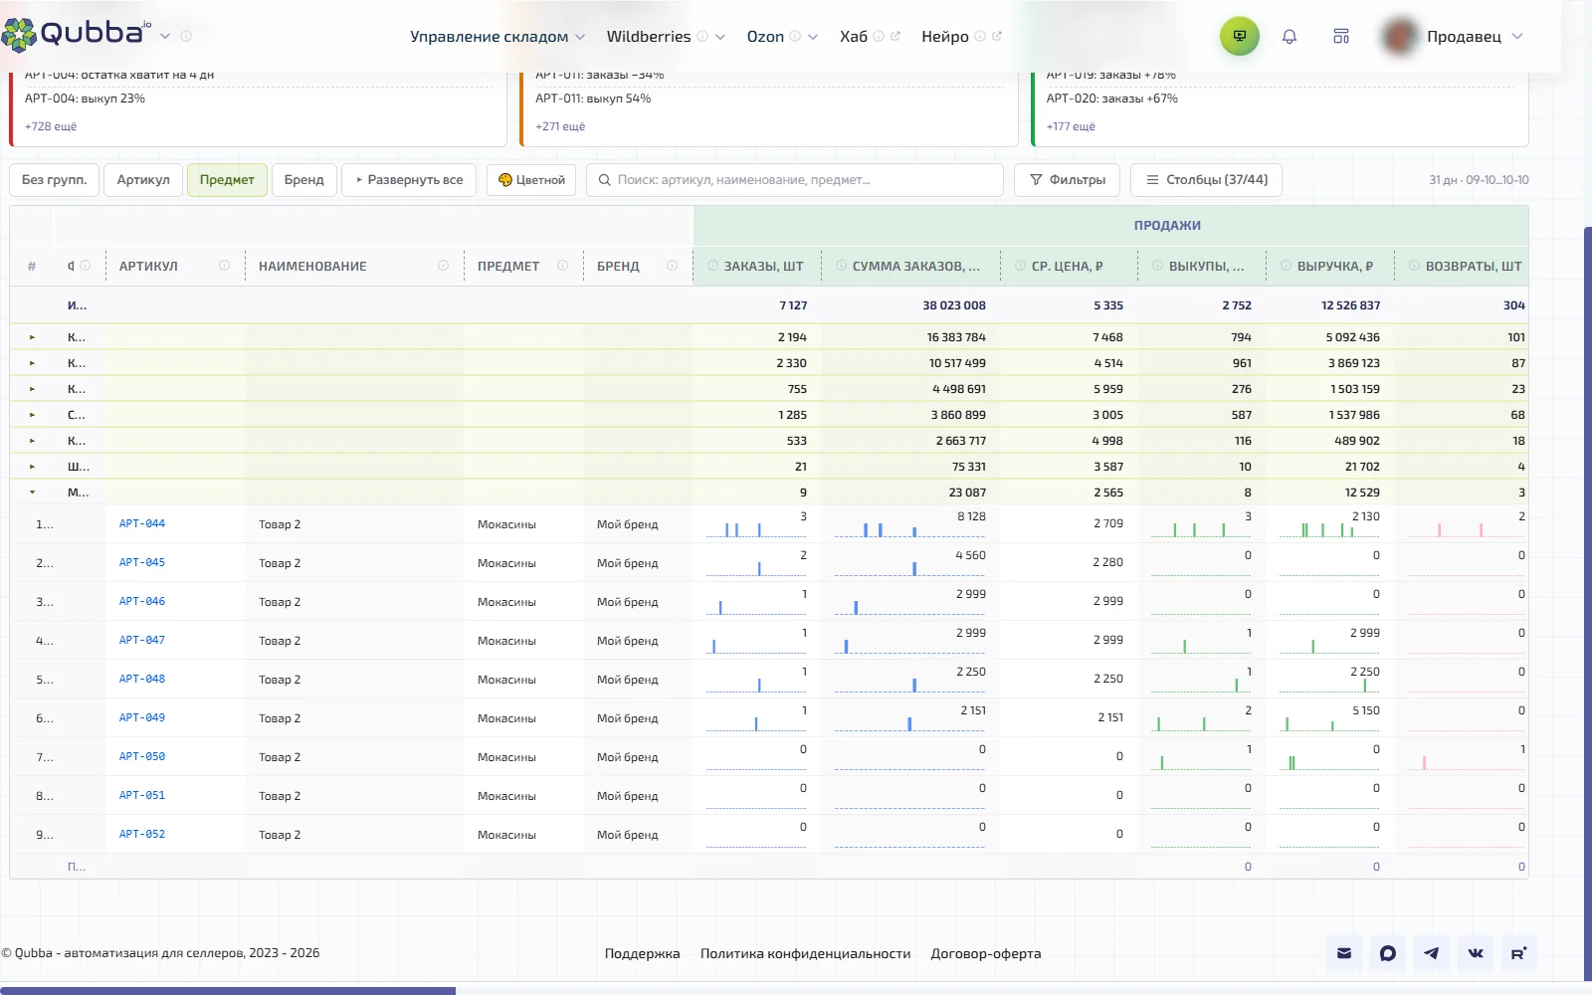
Task: Open article link APT-044
Action: pyautogui.click(x=142, y=523)
